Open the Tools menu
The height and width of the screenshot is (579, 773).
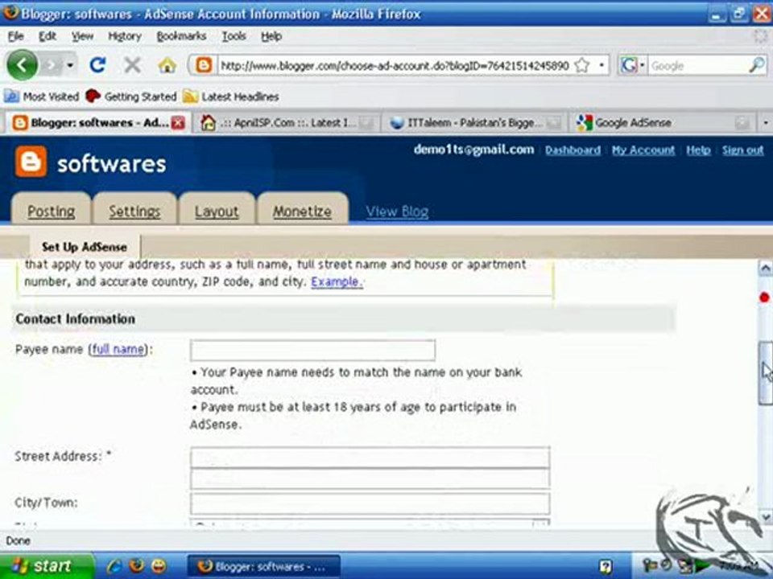[234, 36]
